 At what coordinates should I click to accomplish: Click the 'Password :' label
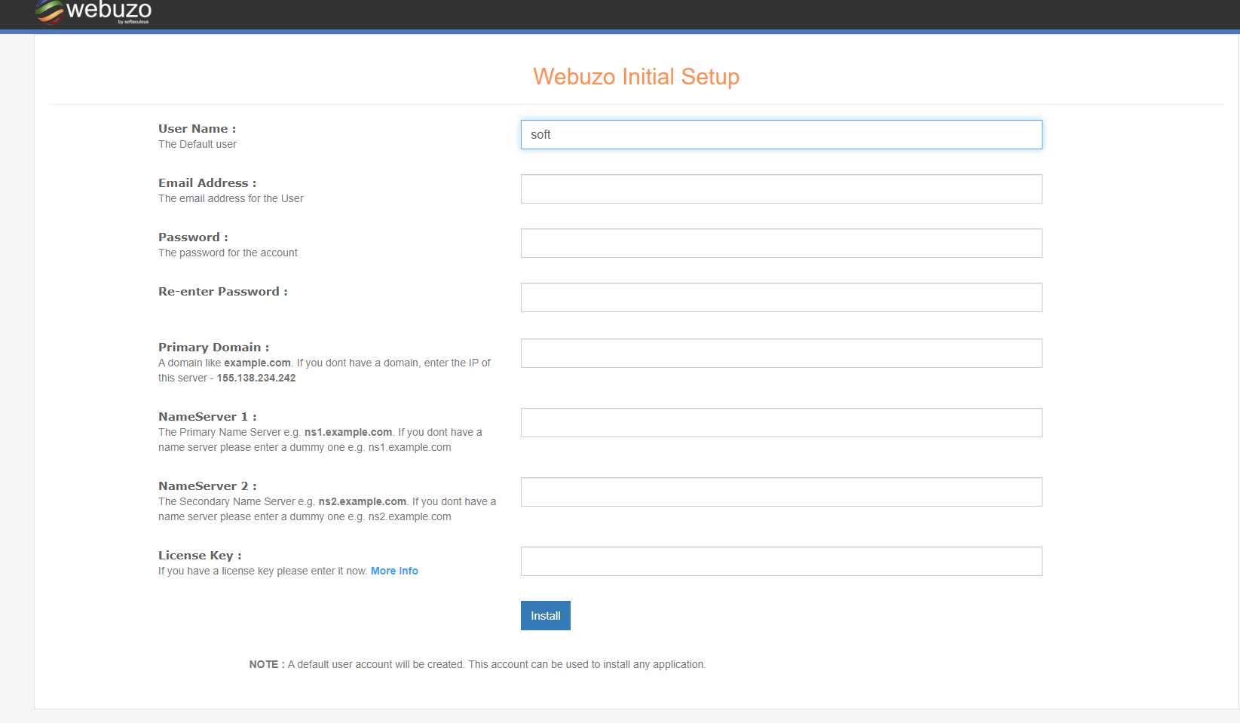[193, 237]
